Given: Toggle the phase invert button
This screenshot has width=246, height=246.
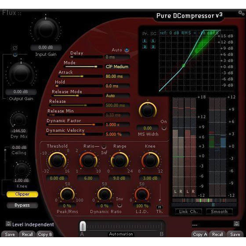Looking at the screenshot, I should [15, 54].
